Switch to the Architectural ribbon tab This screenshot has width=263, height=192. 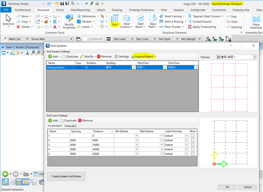point(23,10)
